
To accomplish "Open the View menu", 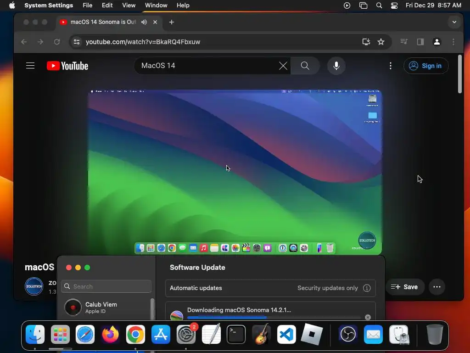I will pyautogui.click(x=129, y=6).
